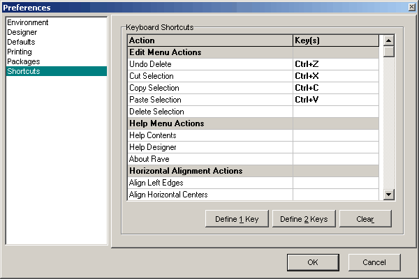Viewport: 419px width, 279px height.
Task: Close the Preferences window
Action: [410, 8]
